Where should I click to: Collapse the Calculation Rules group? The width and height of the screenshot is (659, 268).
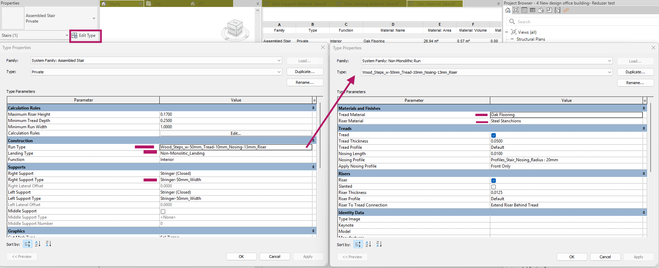[x=313, y=108]
